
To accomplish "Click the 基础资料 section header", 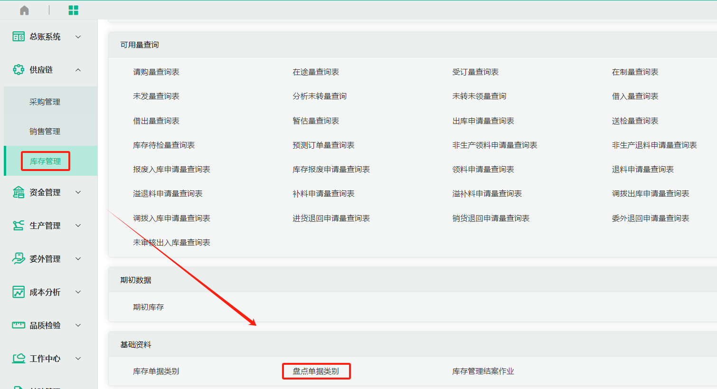I will (136, 344).
